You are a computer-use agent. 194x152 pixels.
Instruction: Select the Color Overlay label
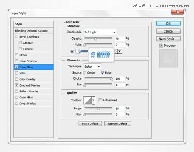tap(27, 79)
